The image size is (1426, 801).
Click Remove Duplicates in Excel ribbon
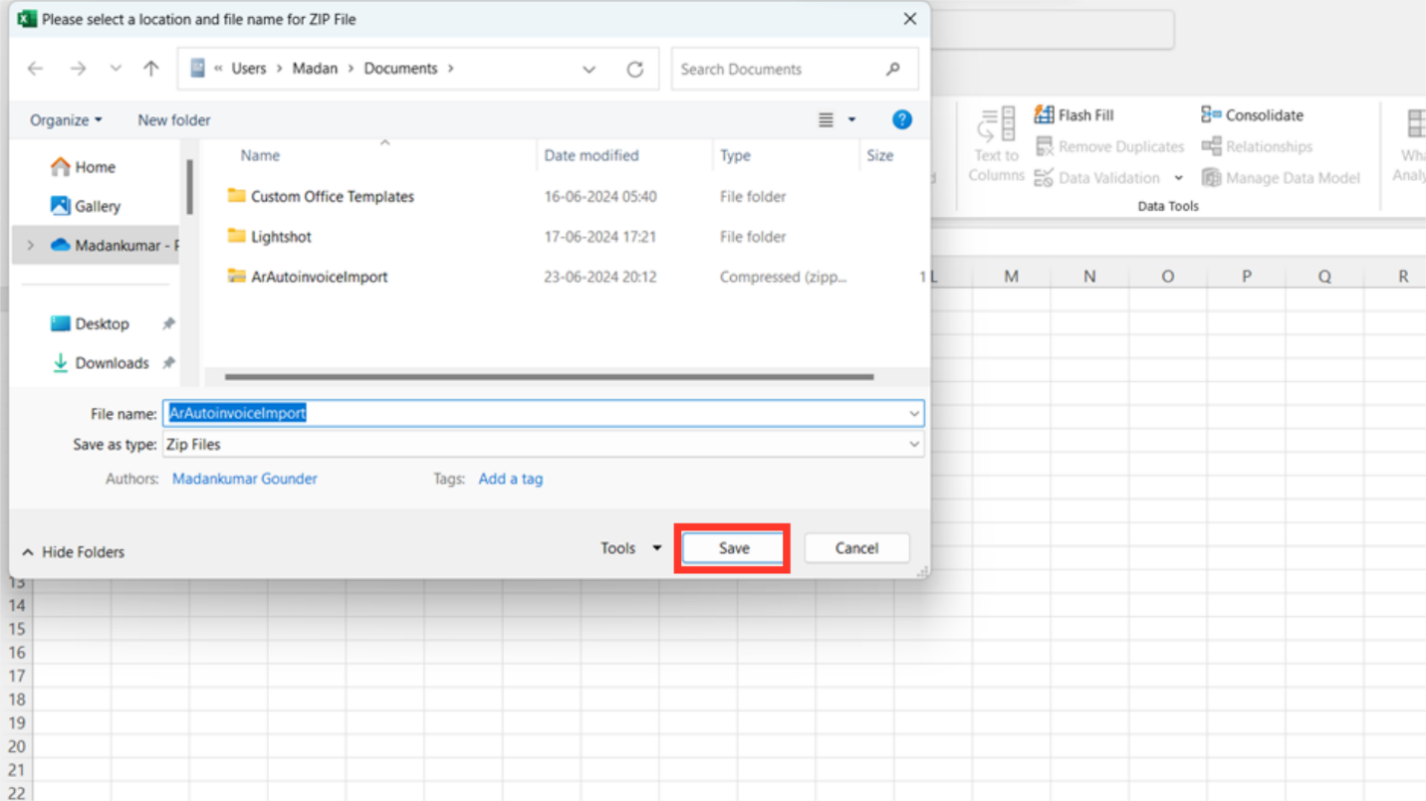(1109, 146)
